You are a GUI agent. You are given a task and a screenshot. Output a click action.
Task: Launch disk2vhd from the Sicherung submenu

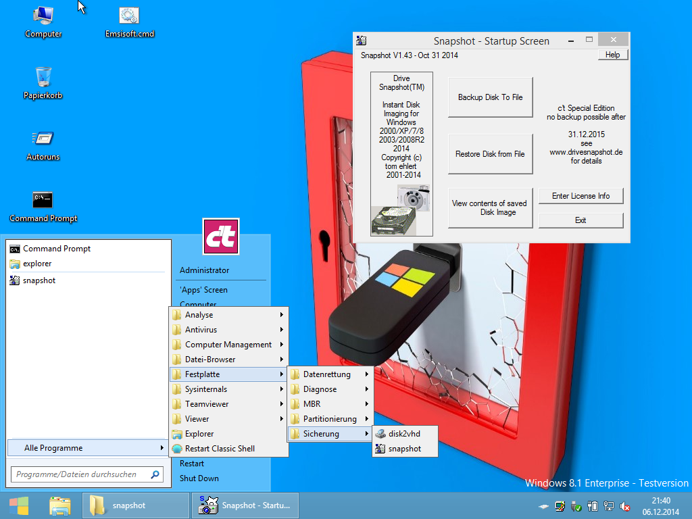coord(403,434)
